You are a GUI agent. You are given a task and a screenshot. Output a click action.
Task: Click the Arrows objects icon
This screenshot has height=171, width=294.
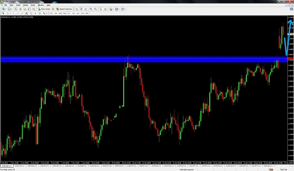(44, 13)
